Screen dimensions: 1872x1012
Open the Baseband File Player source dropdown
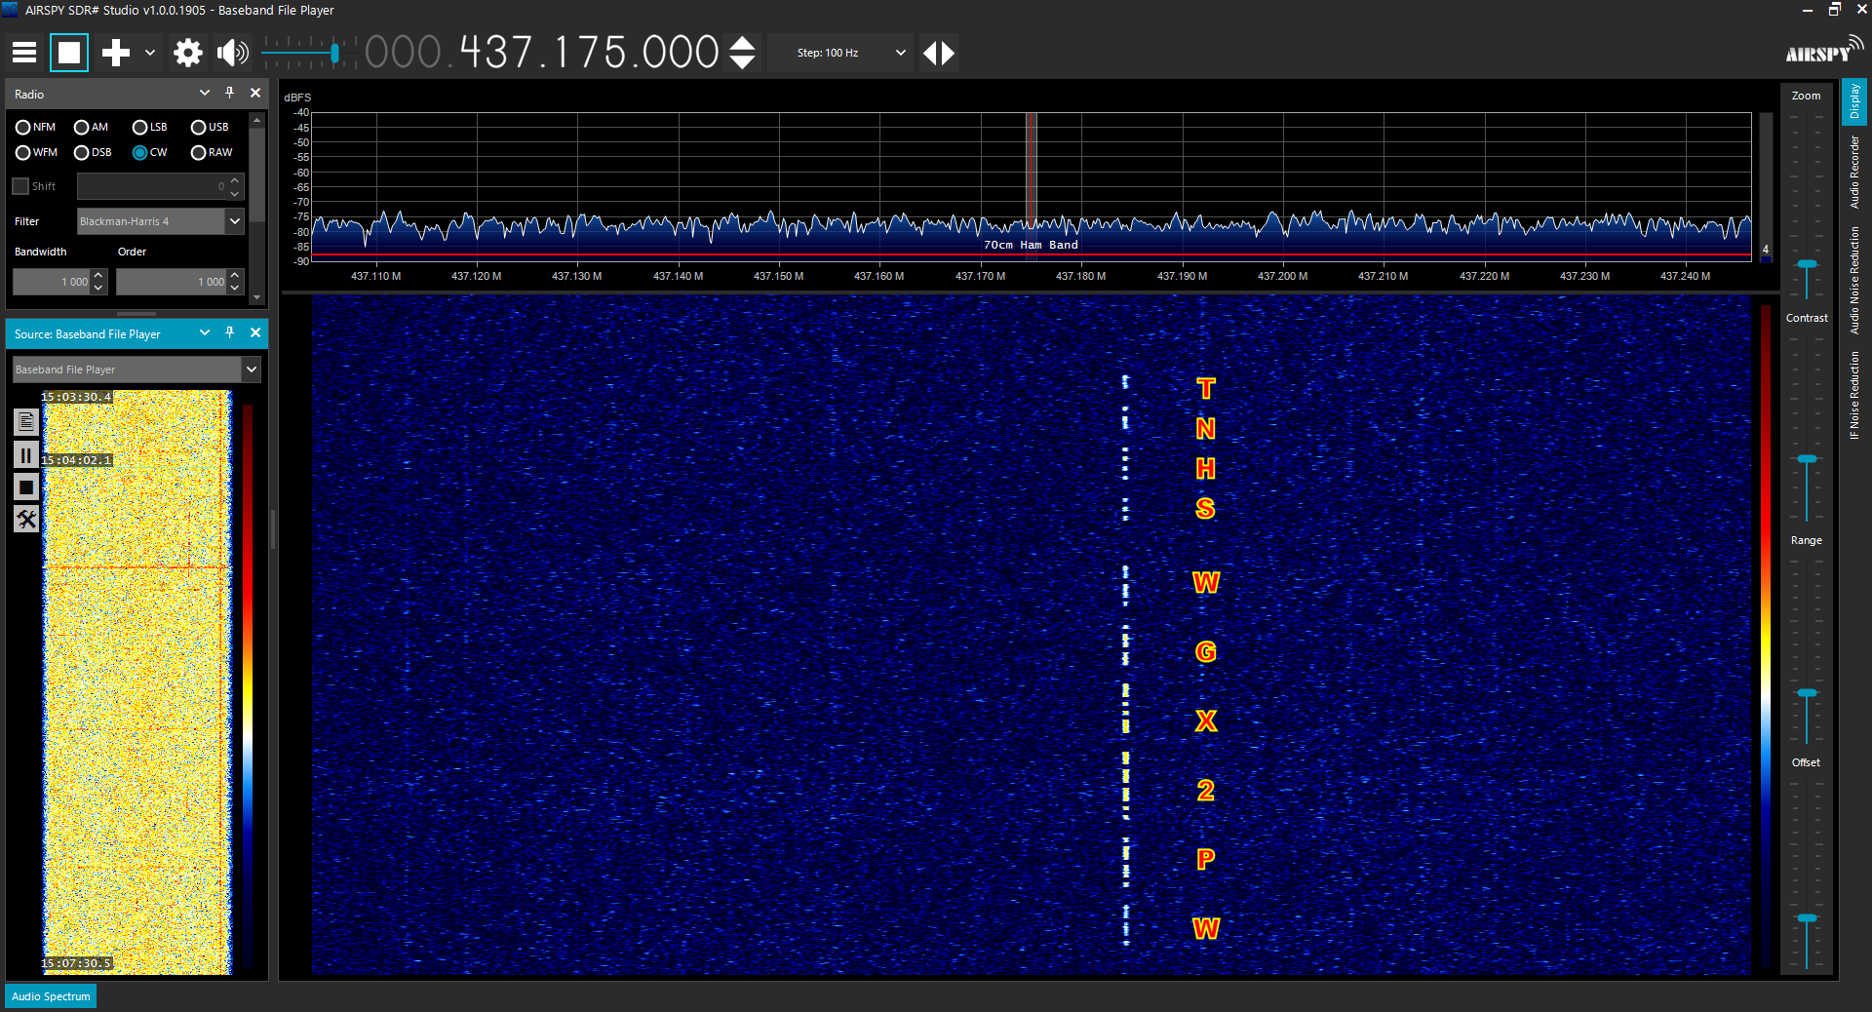pos(252,370)
